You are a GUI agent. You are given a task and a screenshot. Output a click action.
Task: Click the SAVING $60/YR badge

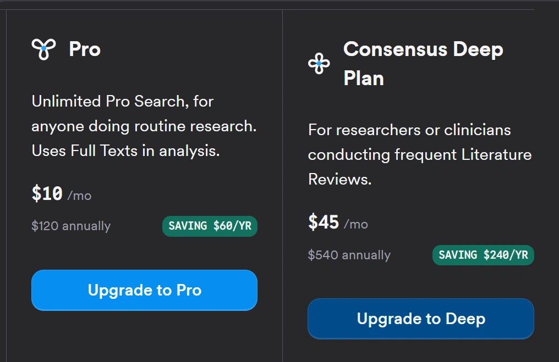210,226
